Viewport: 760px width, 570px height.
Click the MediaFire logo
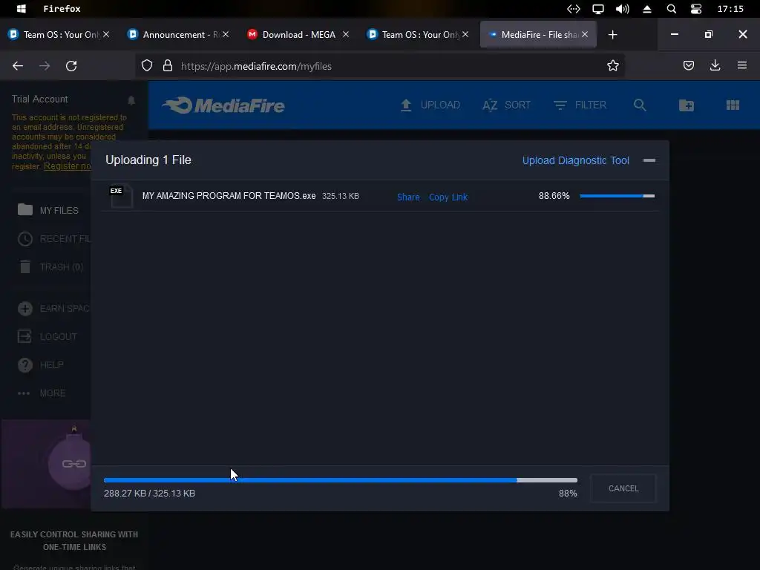pos(223,105)
